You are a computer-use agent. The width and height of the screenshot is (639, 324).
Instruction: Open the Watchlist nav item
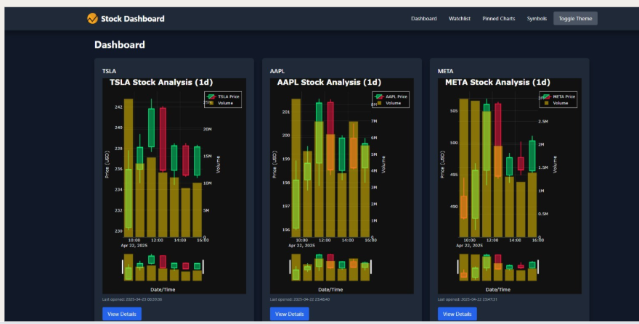point(460,19)
